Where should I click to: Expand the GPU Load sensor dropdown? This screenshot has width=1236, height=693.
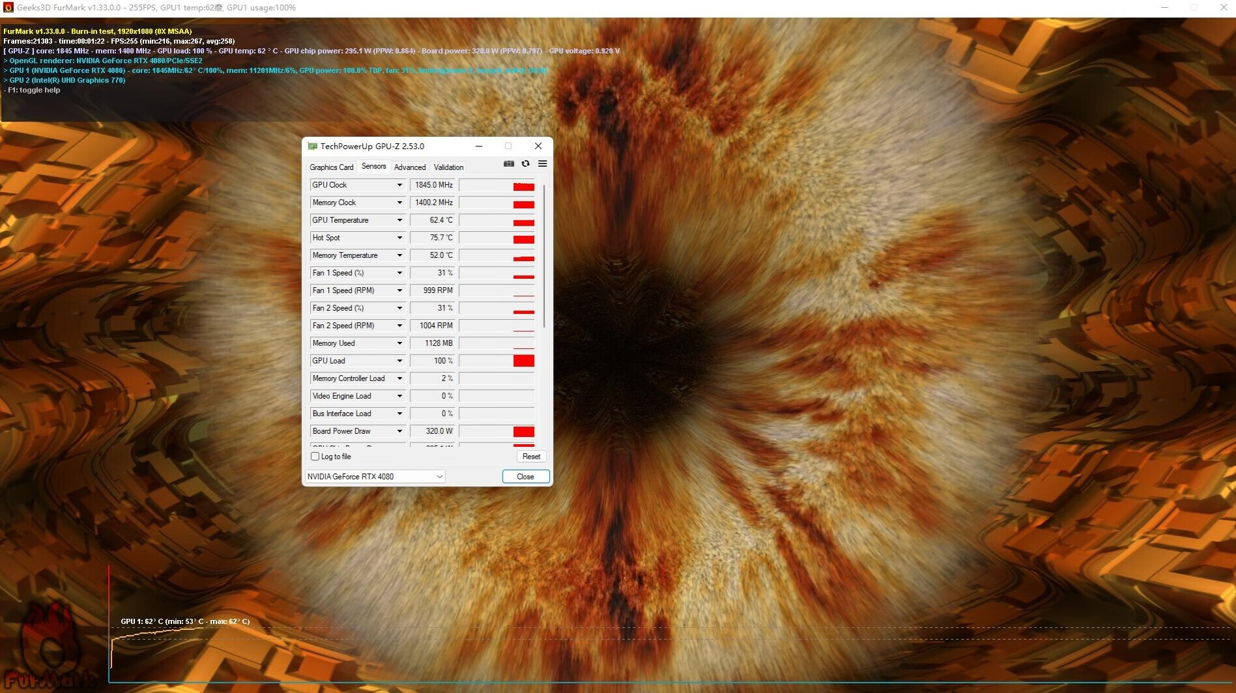click(x=399, y=361)
